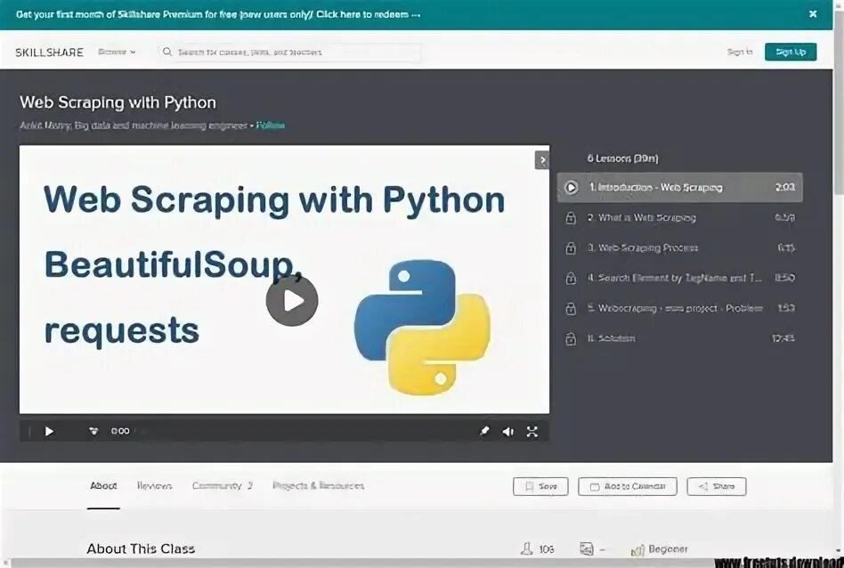Click the search magnifier icon
The width and height of the screenshot is (844, 568).
tap(166, 52)
